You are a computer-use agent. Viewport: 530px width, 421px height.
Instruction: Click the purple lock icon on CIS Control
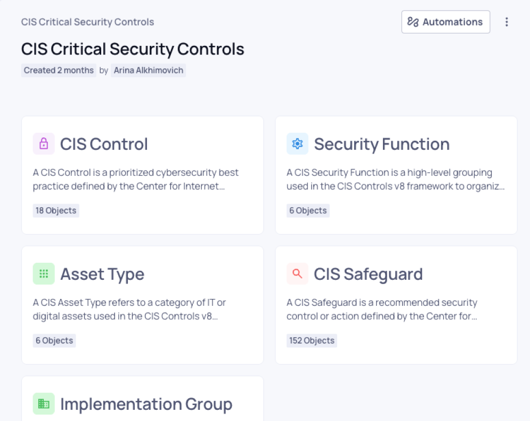tap(44, 144)
